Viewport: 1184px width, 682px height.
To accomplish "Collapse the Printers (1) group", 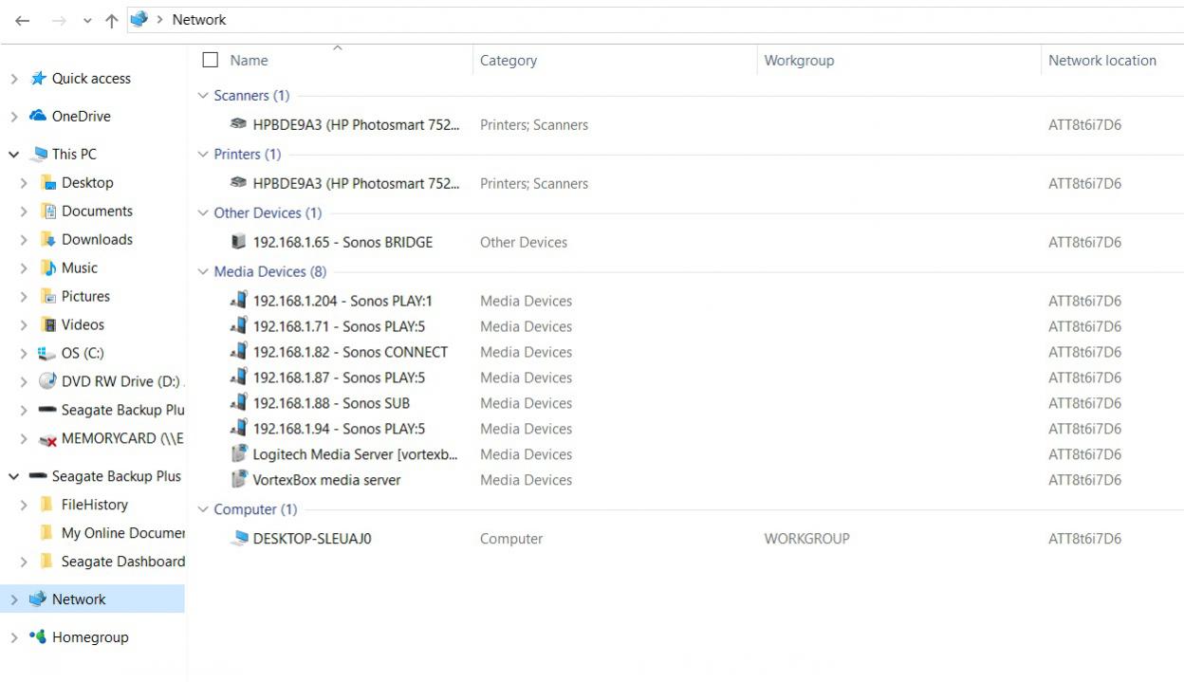I will click(203, 154).
